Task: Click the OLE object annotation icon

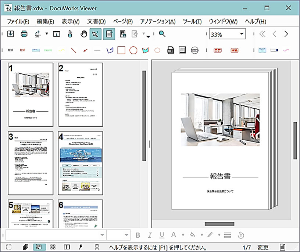Action: [x=171, y=50]
